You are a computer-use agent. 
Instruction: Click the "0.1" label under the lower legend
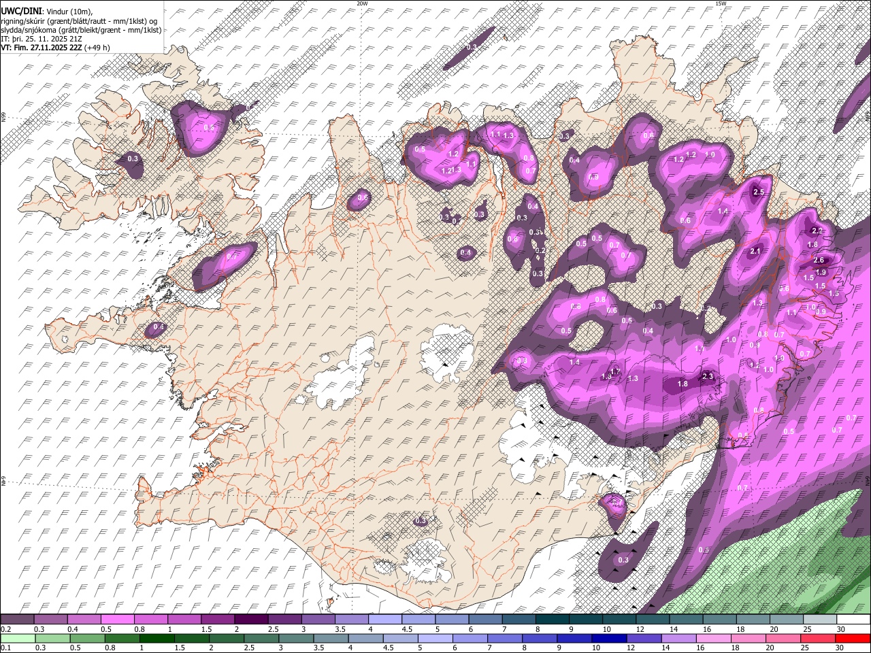pyautogui.click(x=5, y=648)
